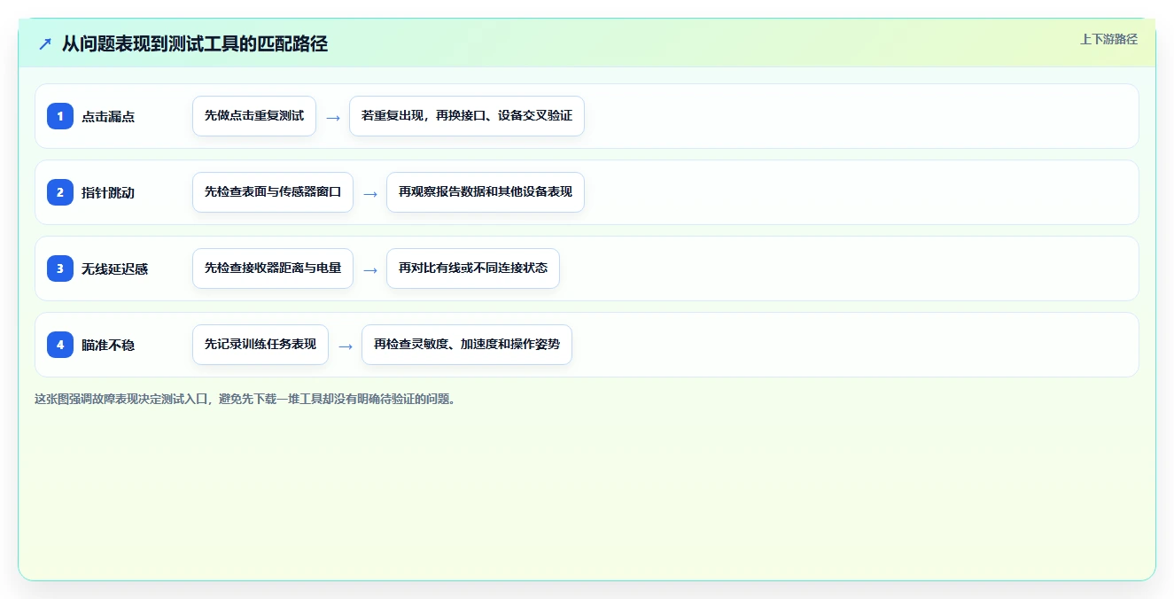Screen dimensions: 1174x599
Task: Click the arrow icon beside the title
Action: pos(45,43)
